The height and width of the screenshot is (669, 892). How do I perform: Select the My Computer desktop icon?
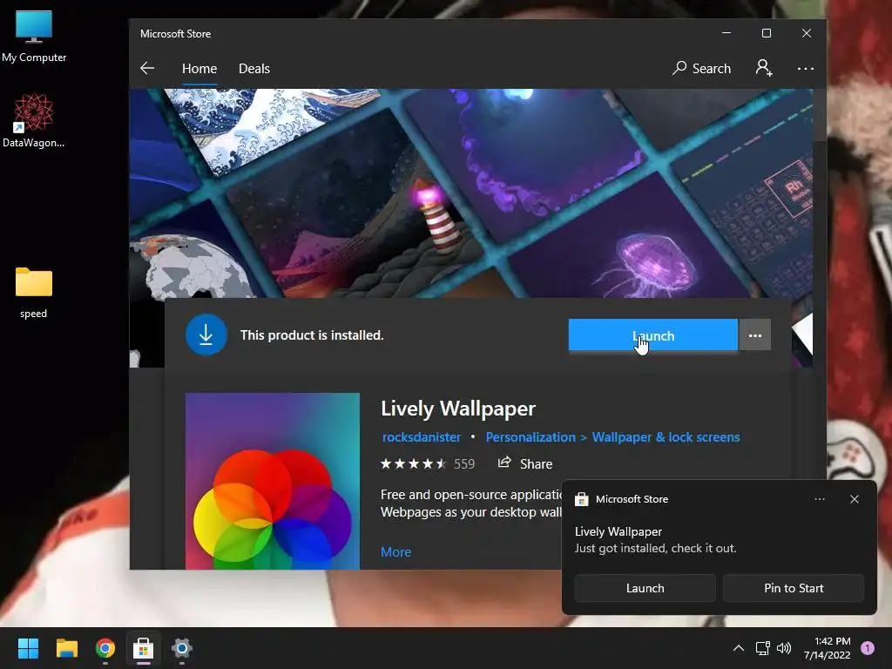coord(34,37)
